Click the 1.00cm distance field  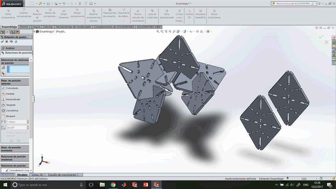(x=17, y=122)
